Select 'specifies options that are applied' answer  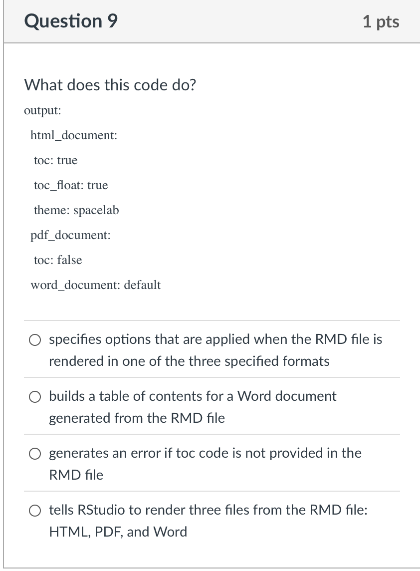(x=35, y=340)
